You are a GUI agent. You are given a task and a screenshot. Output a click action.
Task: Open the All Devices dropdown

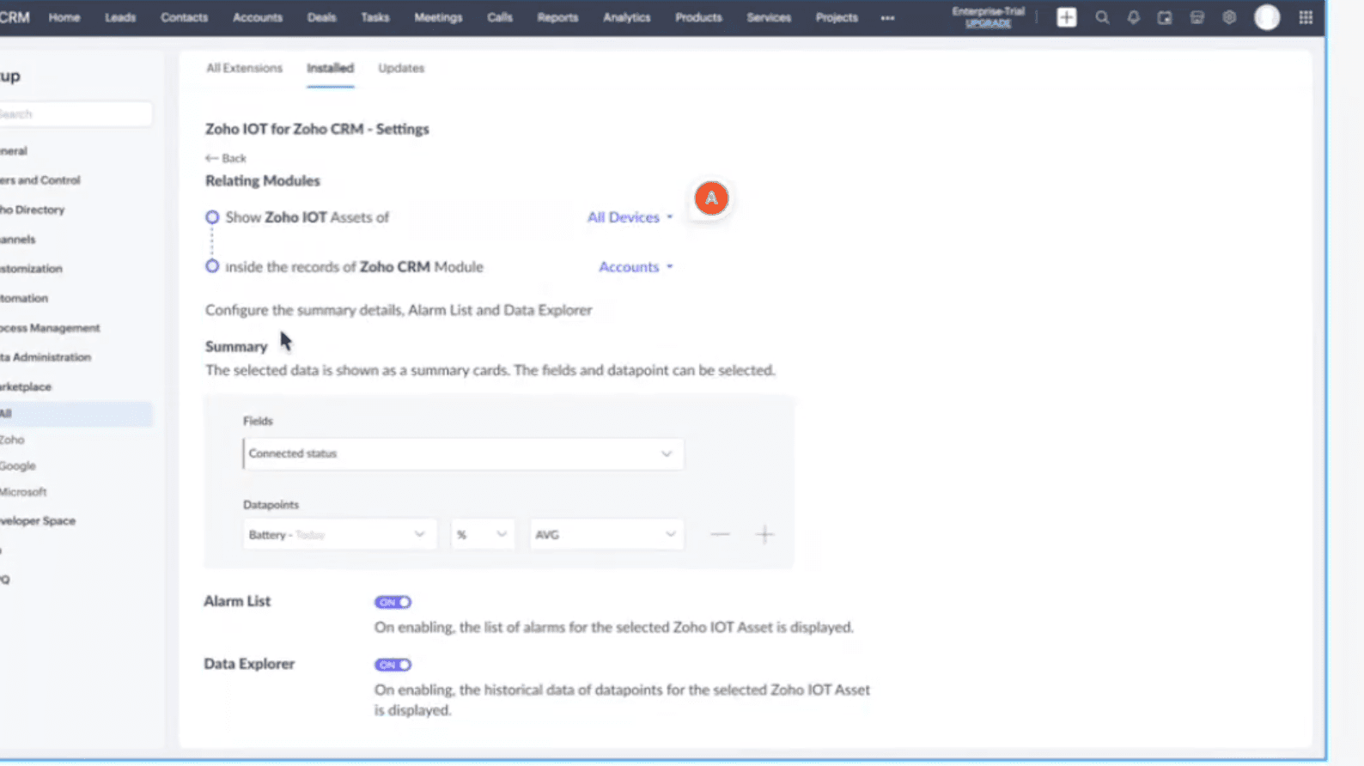(x=630, y=217)
